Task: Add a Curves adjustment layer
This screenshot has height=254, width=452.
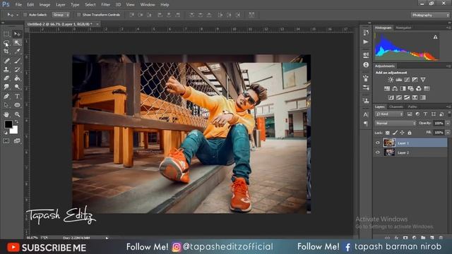Action: tap(407, 80)
